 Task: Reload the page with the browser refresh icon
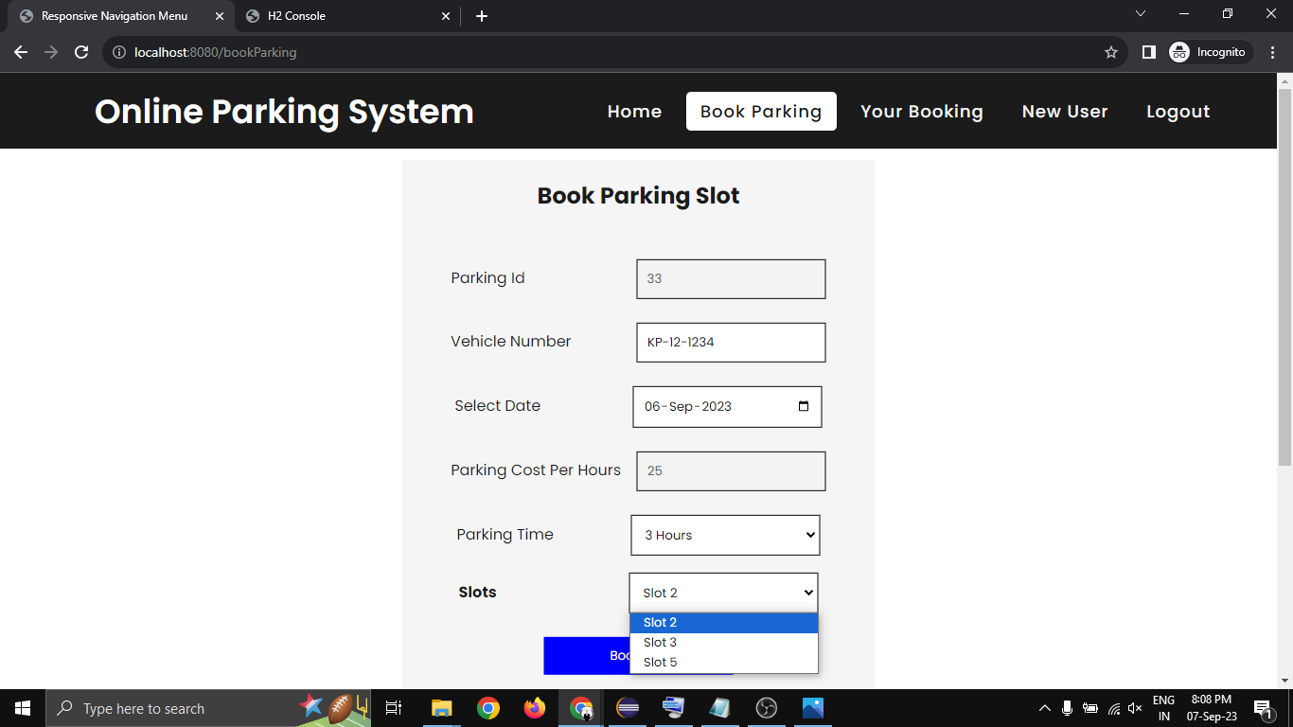click(81, 52)
